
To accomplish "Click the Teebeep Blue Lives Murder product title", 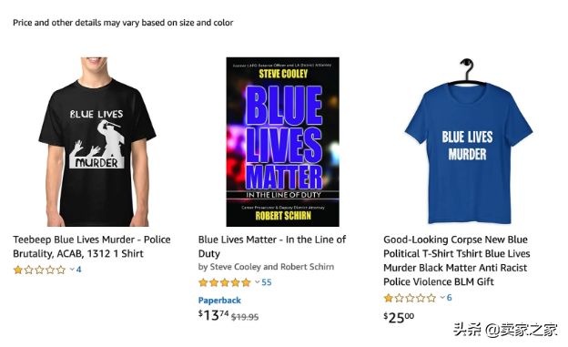I will 92,247.
